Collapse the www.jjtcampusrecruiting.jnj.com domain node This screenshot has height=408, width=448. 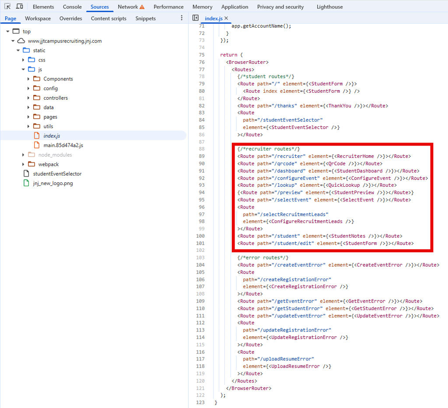13,41
